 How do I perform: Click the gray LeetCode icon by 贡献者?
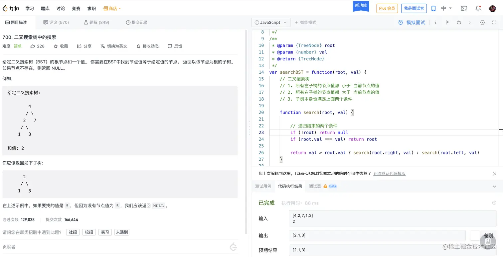233,247
